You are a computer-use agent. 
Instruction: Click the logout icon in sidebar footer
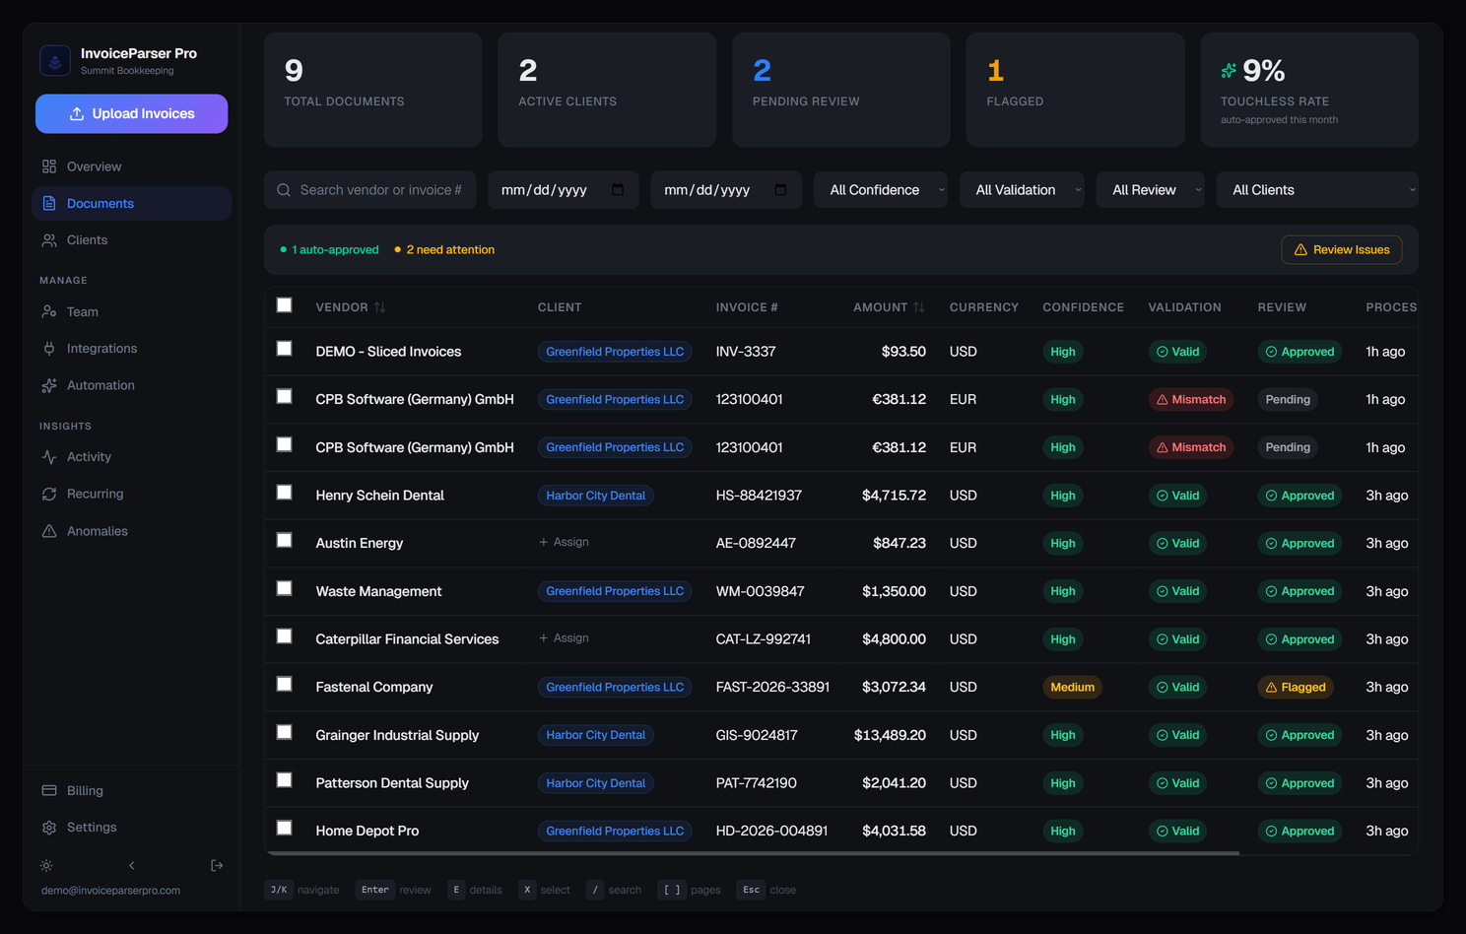pyautogui.click(x=217, y=866)
